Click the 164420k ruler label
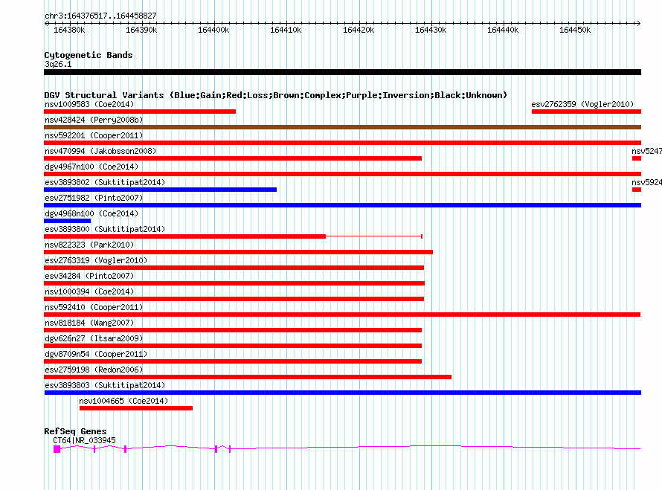Image resolution: width=662 pixels, height=490 pixels. pyautogui.click(x=359, y=30)
